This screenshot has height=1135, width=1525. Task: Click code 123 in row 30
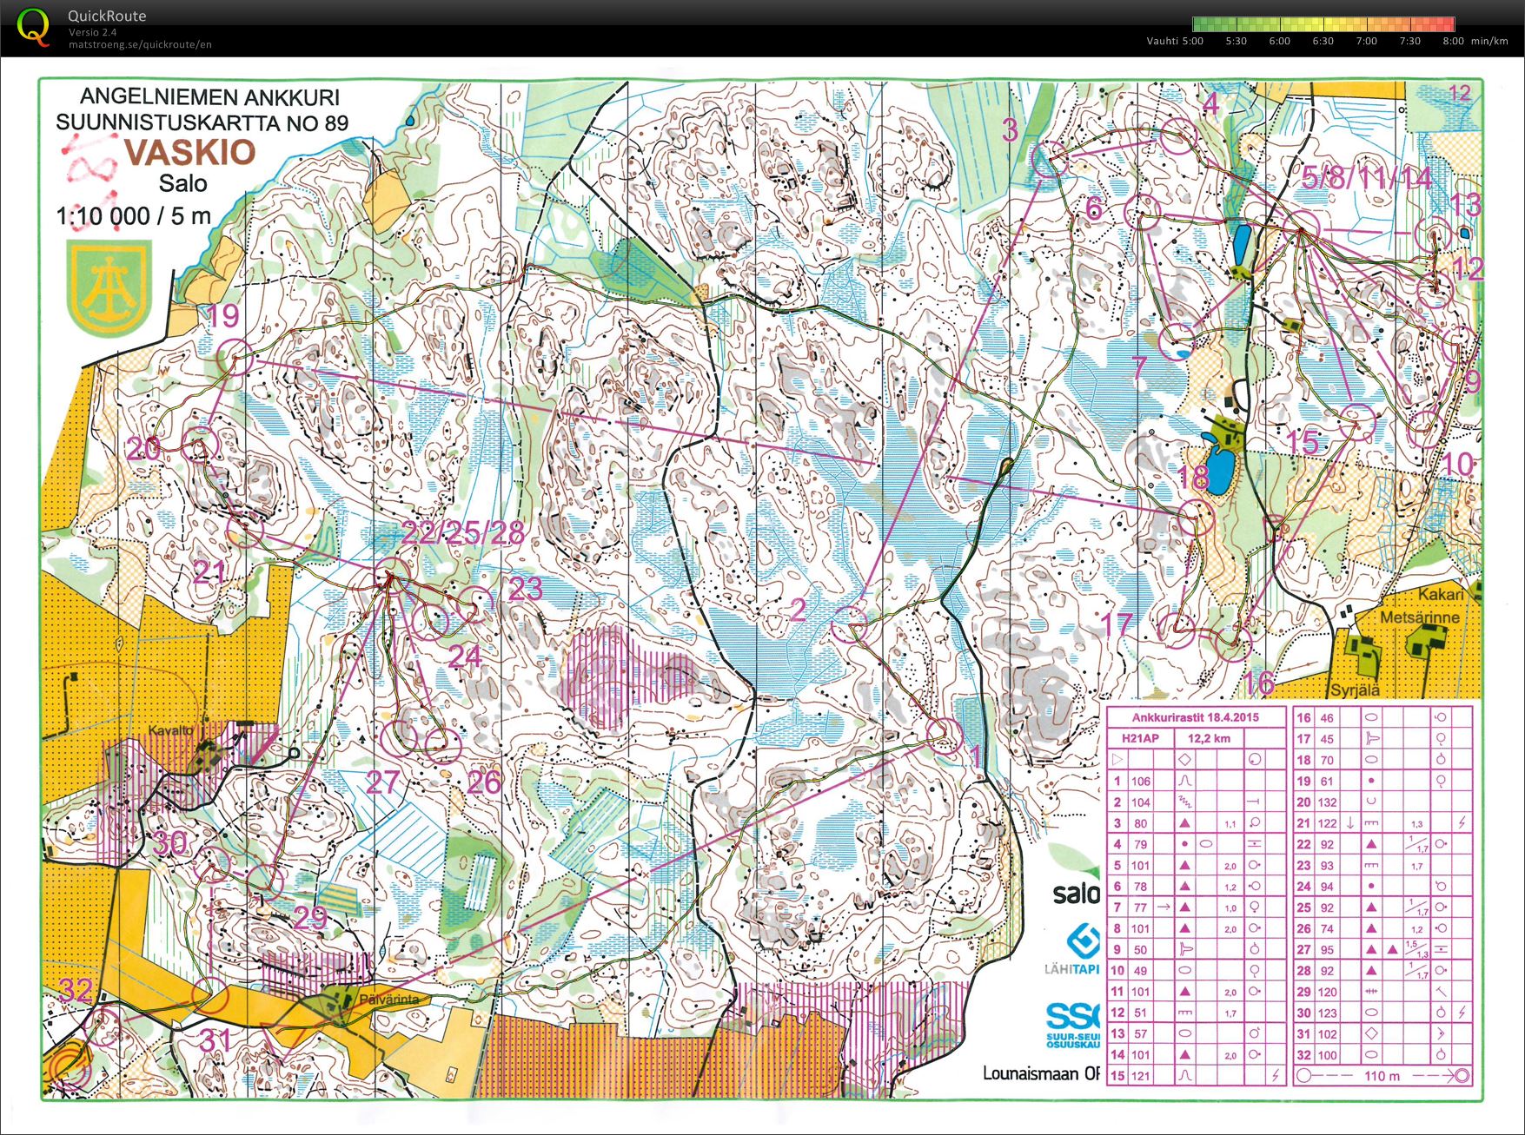[x=1328, y=1013]
